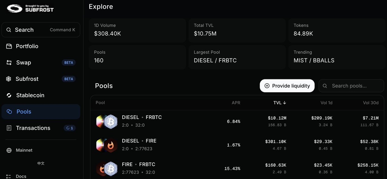The height and width of the screenshot is (179, 387).
Task: Sort pools by TVL column
Action: click(x=280, y=103)
